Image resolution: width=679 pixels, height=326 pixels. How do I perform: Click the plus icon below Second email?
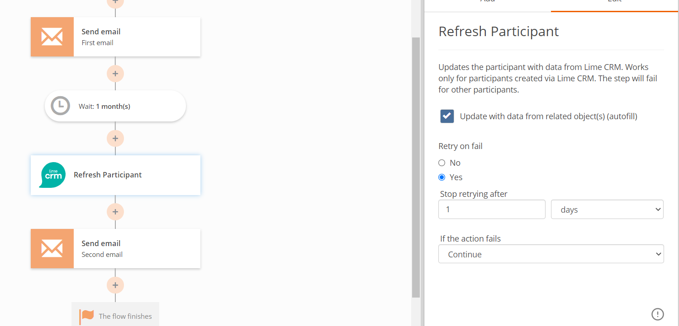click(x=115, y=285)
